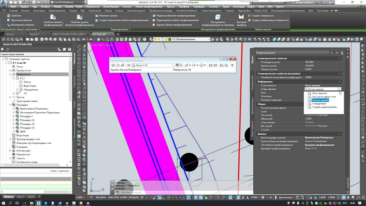366x206 pixels.
Task: Open the Десятичные units dropdown
Action: tap(286, 197)
